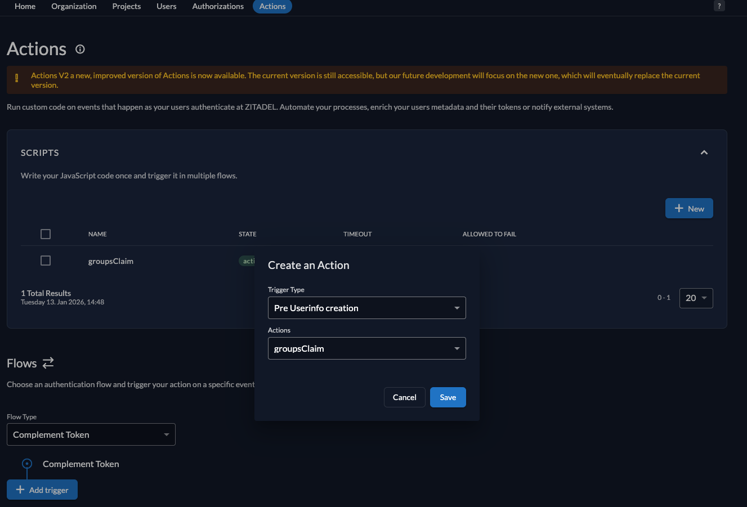Check the groupsClaim row checkbox
This screenshot has height=507, width=747.
(46, 261)
